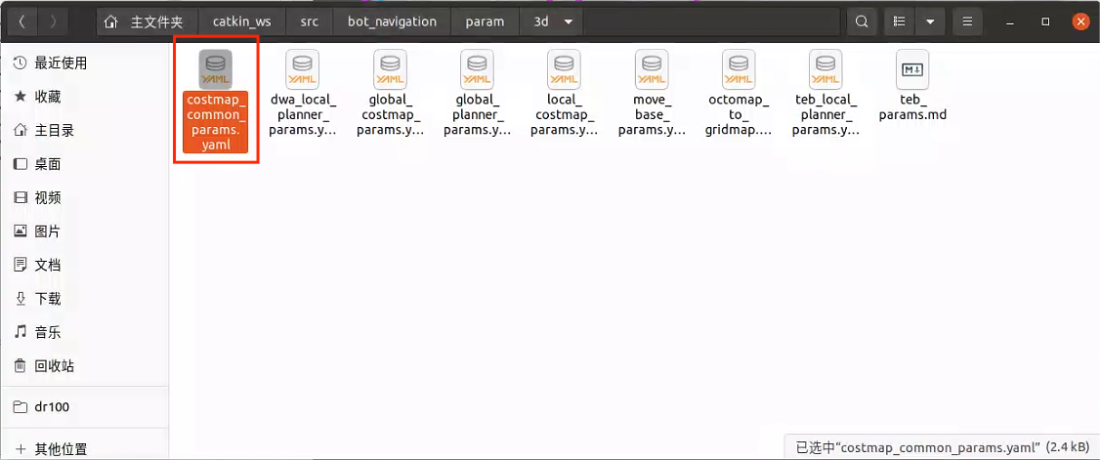Select the teb_local_planner_params YAML file
The image size is (1100, 460).
pyautogui.click(x=825, y=69)
